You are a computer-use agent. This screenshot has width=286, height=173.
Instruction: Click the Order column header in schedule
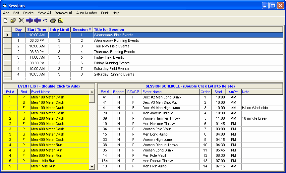pos(205,92)
